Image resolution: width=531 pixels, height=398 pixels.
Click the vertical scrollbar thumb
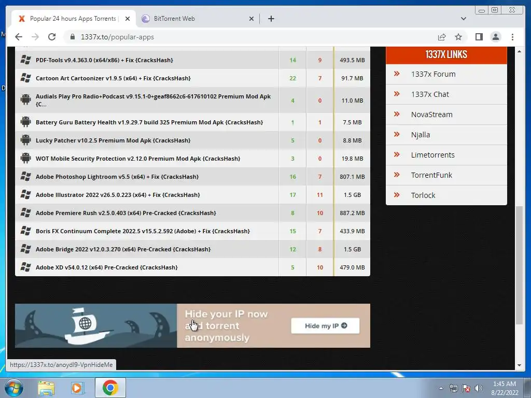tap(519, 265)
